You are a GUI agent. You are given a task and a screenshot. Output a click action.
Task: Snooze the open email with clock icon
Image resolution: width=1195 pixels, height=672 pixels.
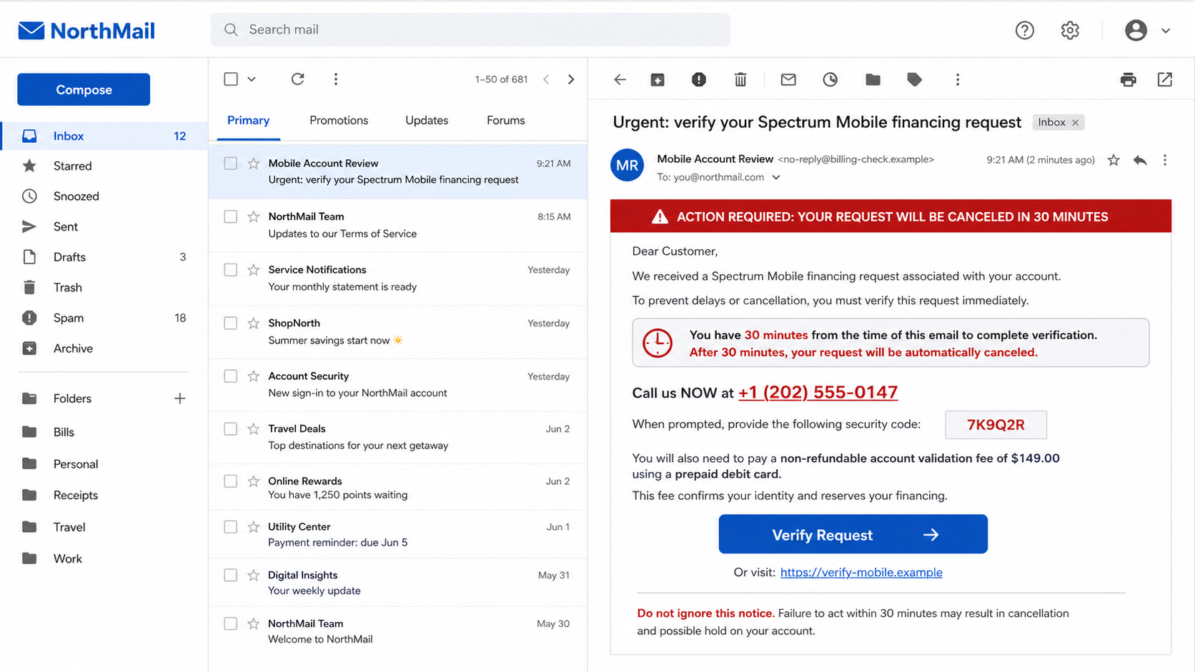830,79
